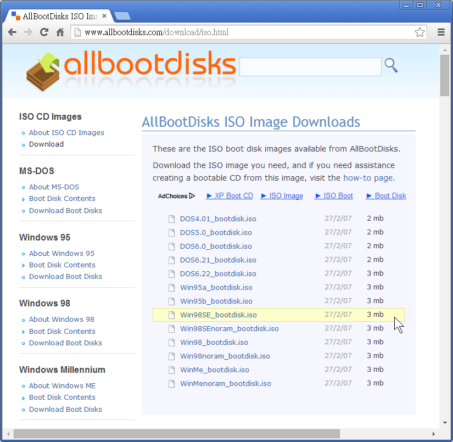Click file icon beside Win95a_bootdisk.iso
The width and height of the screenshot is (453, 442).
(172, 288)
